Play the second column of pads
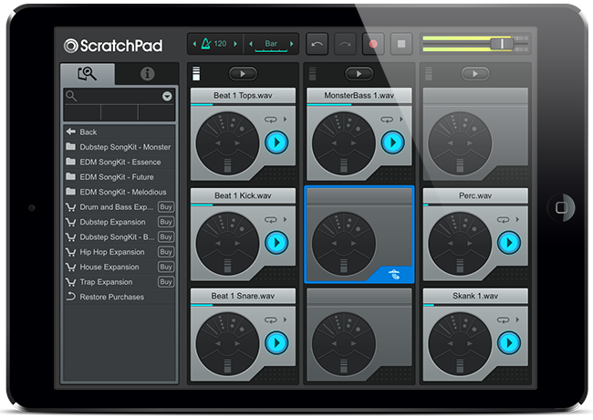593x420 pixels. (359, 74)
